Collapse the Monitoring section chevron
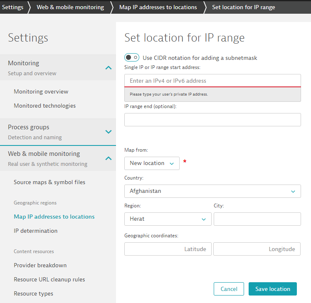Screen dimensions: 311x303 tap(108, 67)
